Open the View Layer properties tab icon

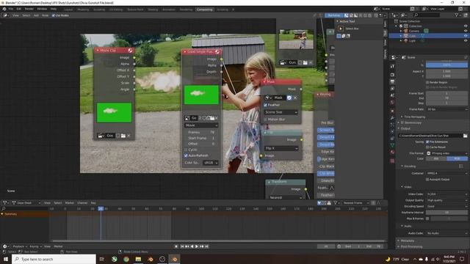click(392, 89)
